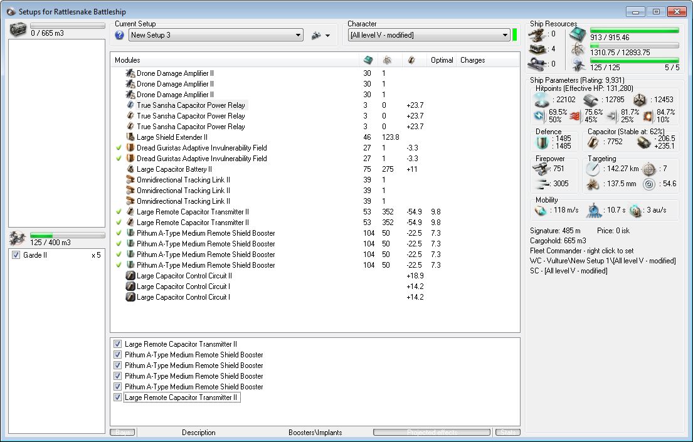Viewport: 693px width, 442px height.
Task: Click the drone bay icon above 125 / 400 m3
Action: pos(18,239)
